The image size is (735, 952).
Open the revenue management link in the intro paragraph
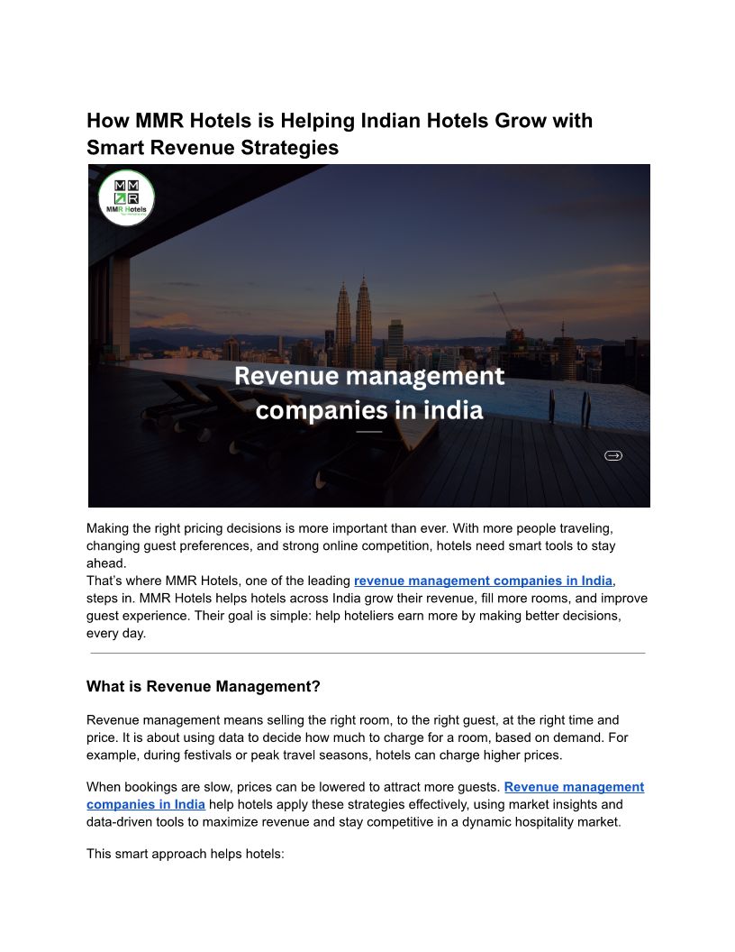point(483,581)
